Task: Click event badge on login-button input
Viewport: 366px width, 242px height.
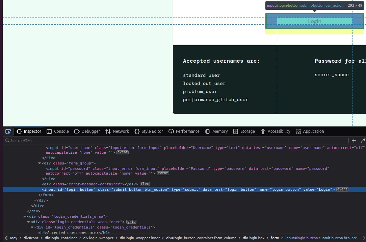Action: click(342, 189)
